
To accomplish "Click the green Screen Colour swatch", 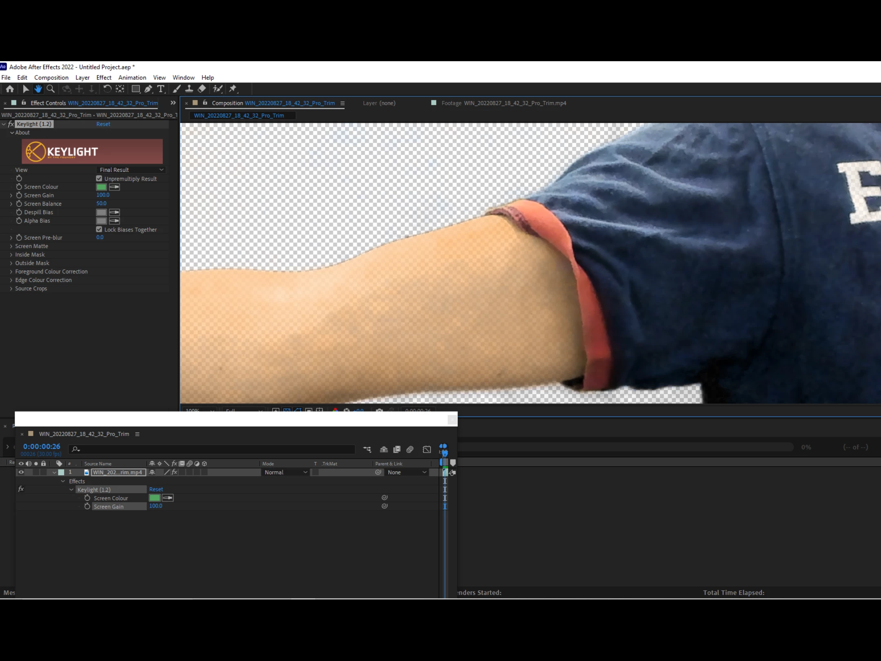I will [101, 187].
